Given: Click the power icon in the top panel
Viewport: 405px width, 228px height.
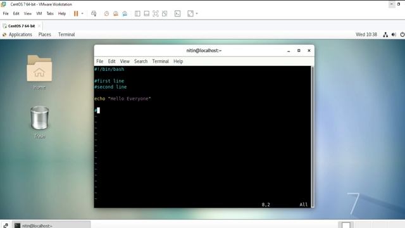Looking at the screenshot, I should [402, 35].
